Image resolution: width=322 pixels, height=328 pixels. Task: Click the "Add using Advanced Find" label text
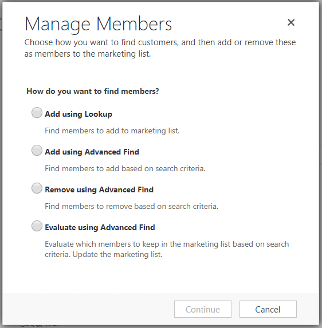click(x=92, y=152)
